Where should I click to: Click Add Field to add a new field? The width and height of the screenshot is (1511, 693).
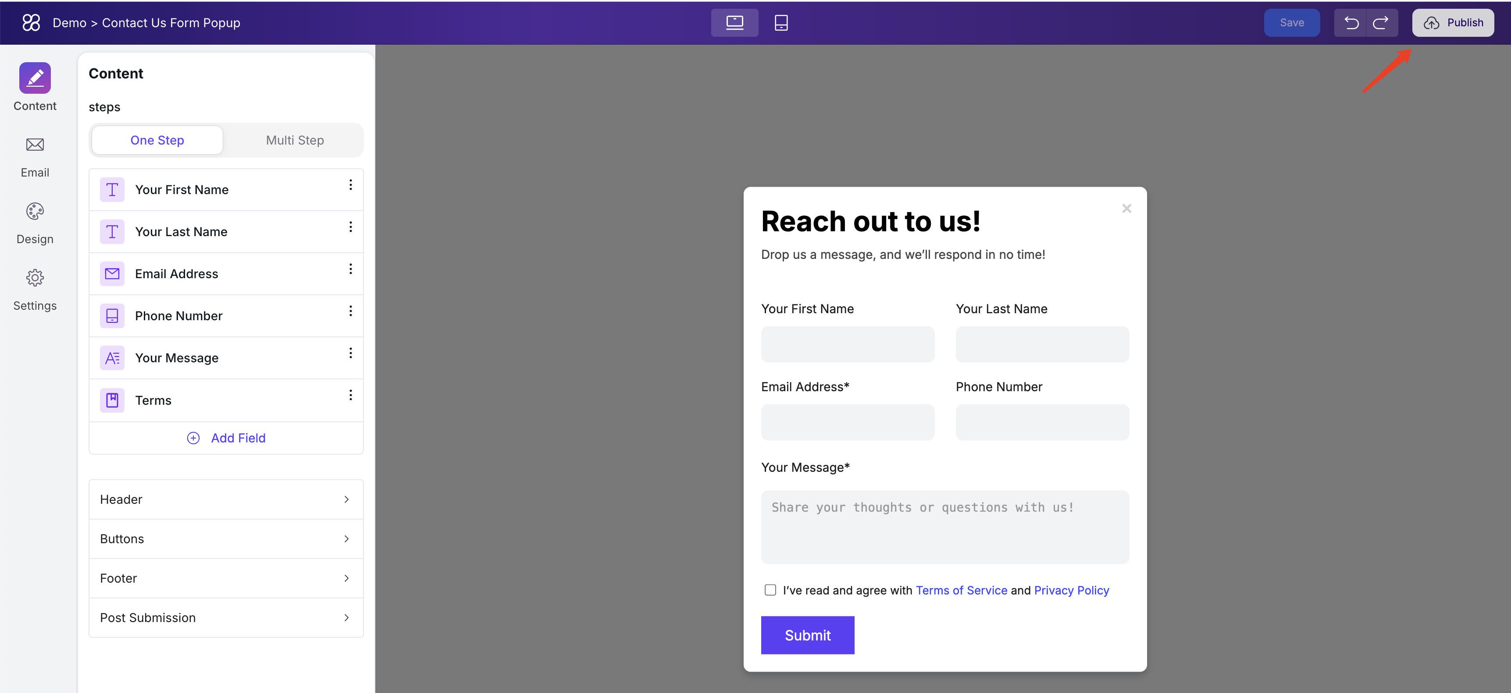coord(226,438)
